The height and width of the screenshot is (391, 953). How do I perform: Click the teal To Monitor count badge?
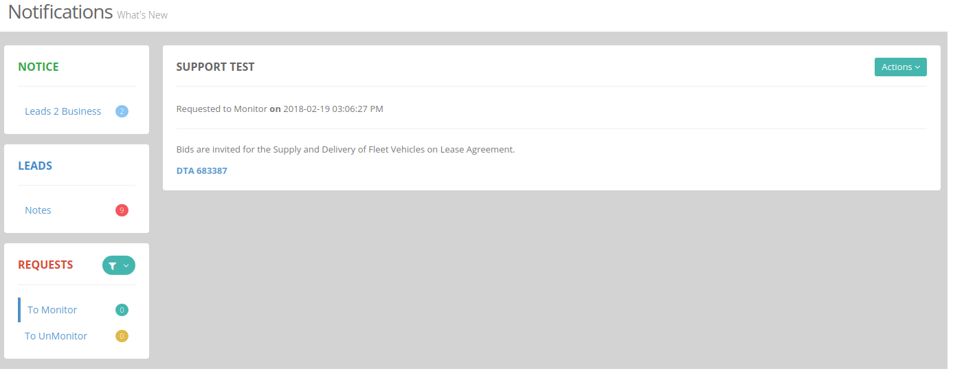point(122,310)
